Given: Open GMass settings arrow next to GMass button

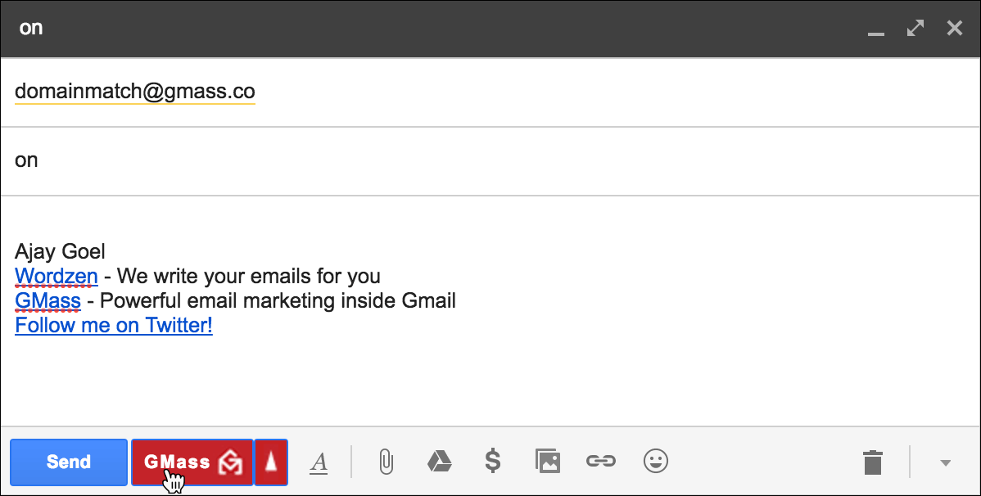Looking at the screenshot, I should [x=271, y=462].
